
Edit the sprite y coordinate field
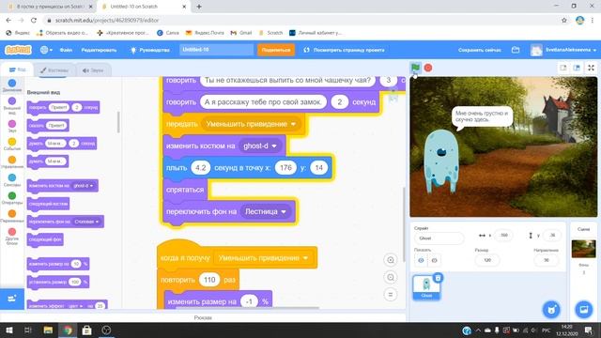click(552, 236)
